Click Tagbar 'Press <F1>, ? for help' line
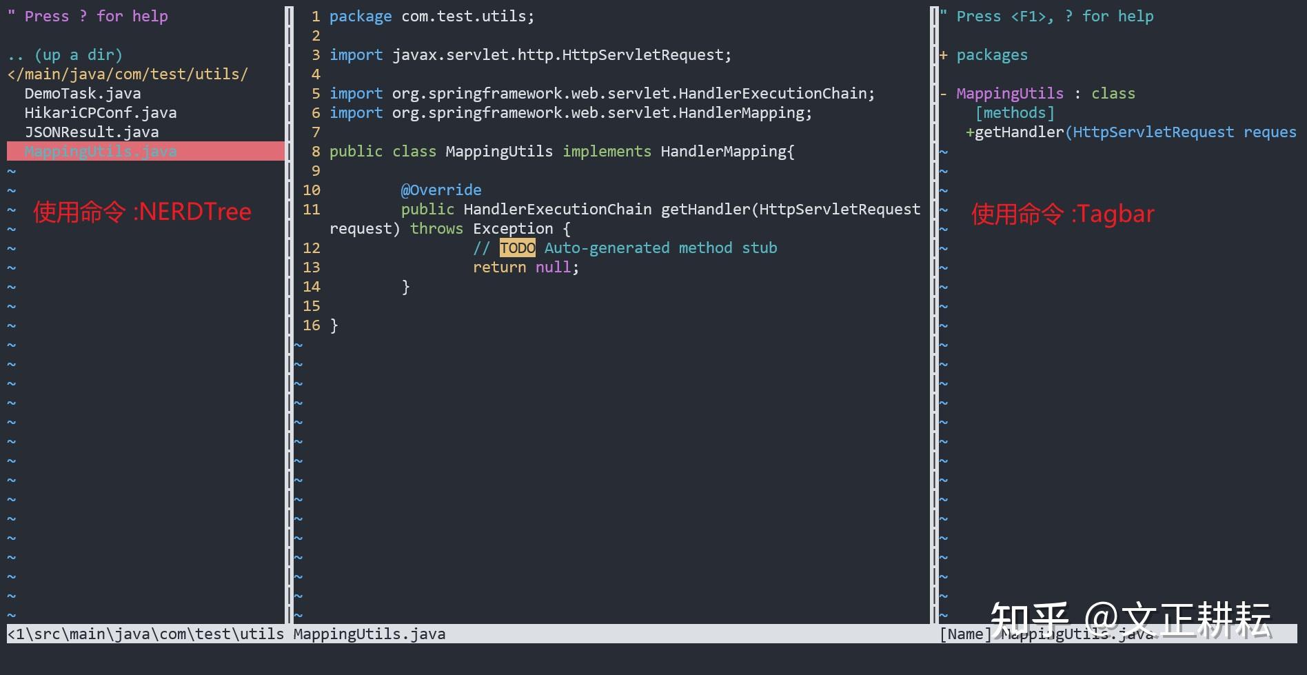The width and height of the screenshot is (1307, 675). (1046, 16)
